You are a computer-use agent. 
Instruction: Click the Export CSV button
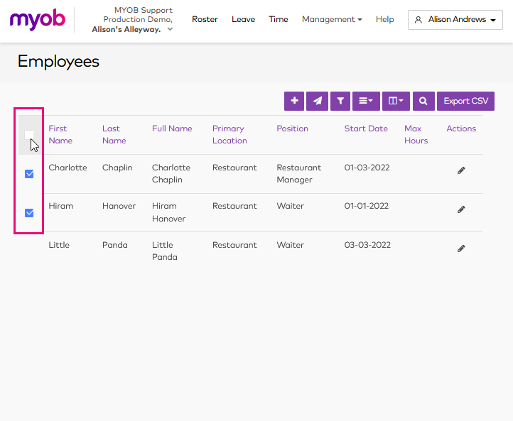(465, 102)
